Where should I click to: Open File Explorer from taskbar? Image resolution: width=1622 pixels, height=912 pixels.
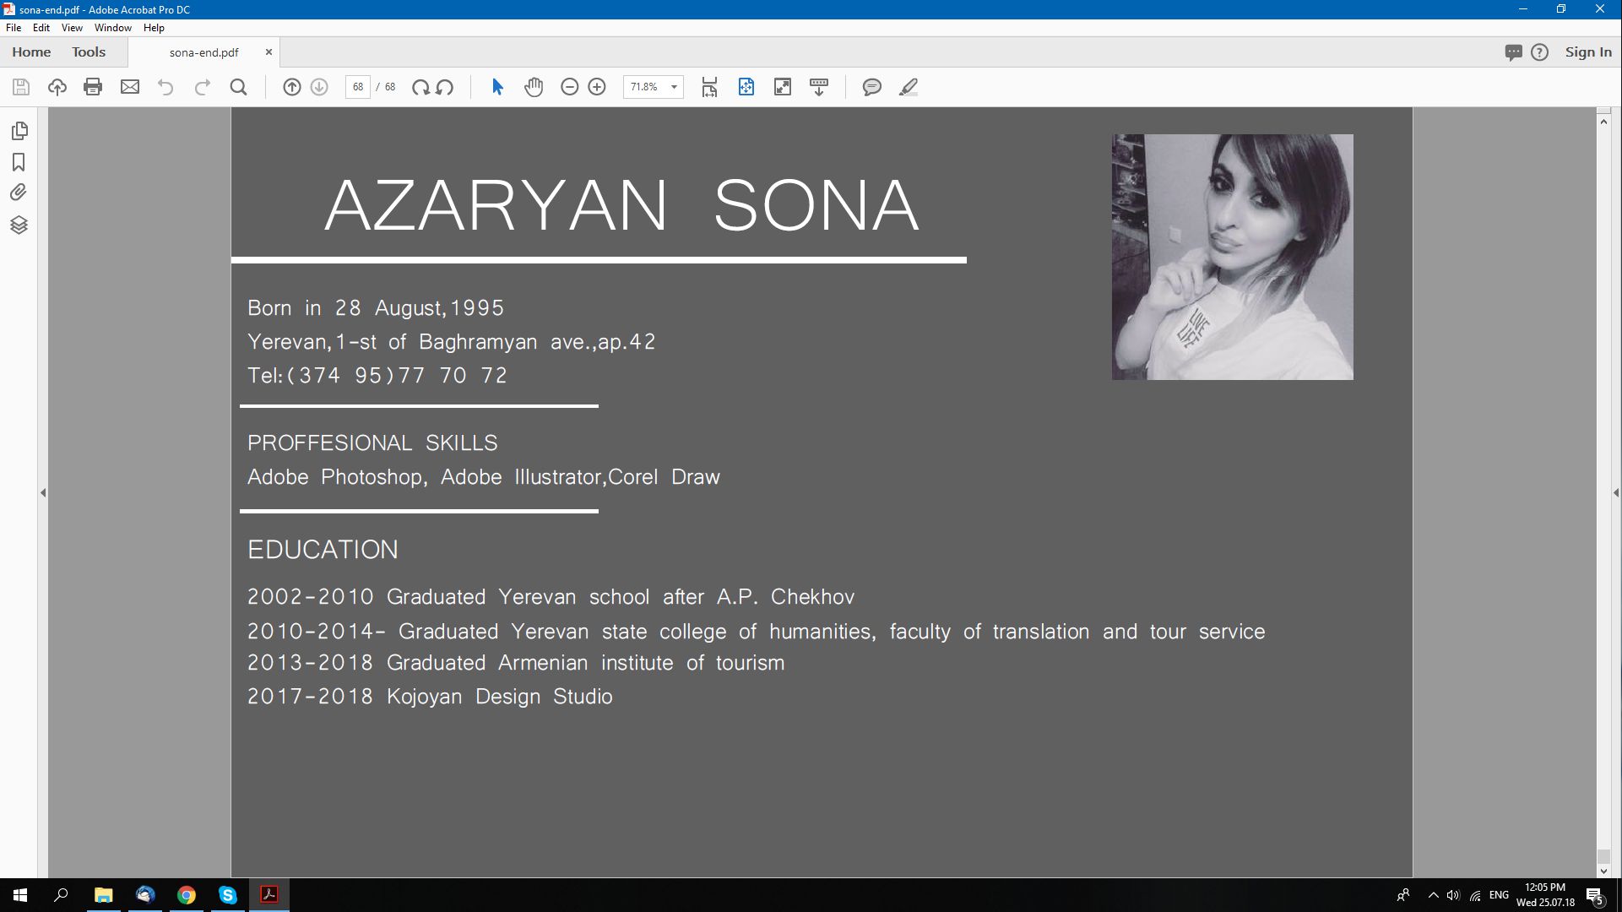103,895
